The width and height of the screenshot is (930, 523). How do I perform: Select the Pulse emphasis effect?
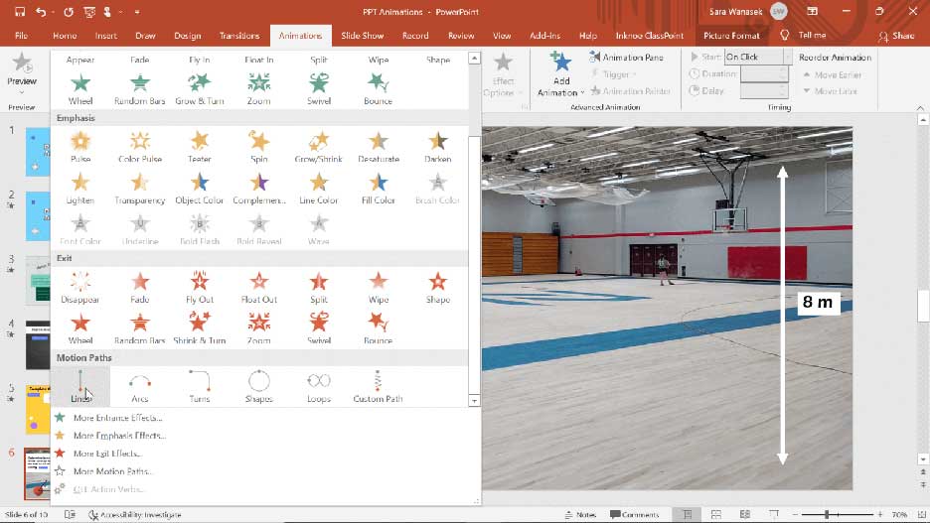point(80,145)
